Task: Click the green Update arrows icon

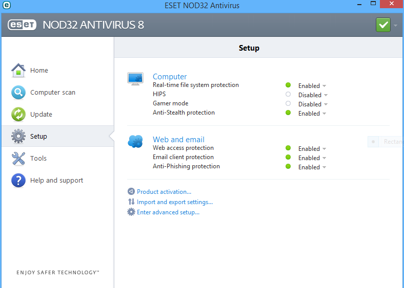Action: pyautogui.click(x=18, y=114)
